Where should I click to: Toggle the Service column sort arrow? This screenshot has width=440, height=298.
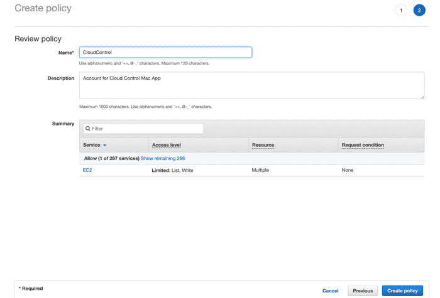coord(105,145)
